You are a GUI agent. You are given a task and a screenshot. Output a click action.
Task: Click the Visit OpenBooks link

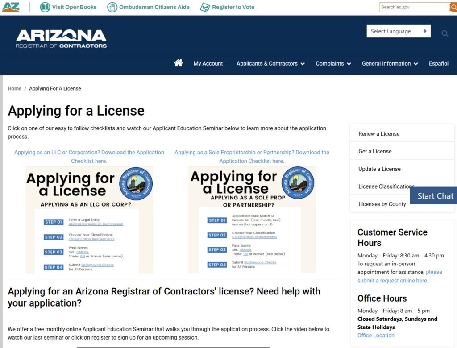[75, 7]
